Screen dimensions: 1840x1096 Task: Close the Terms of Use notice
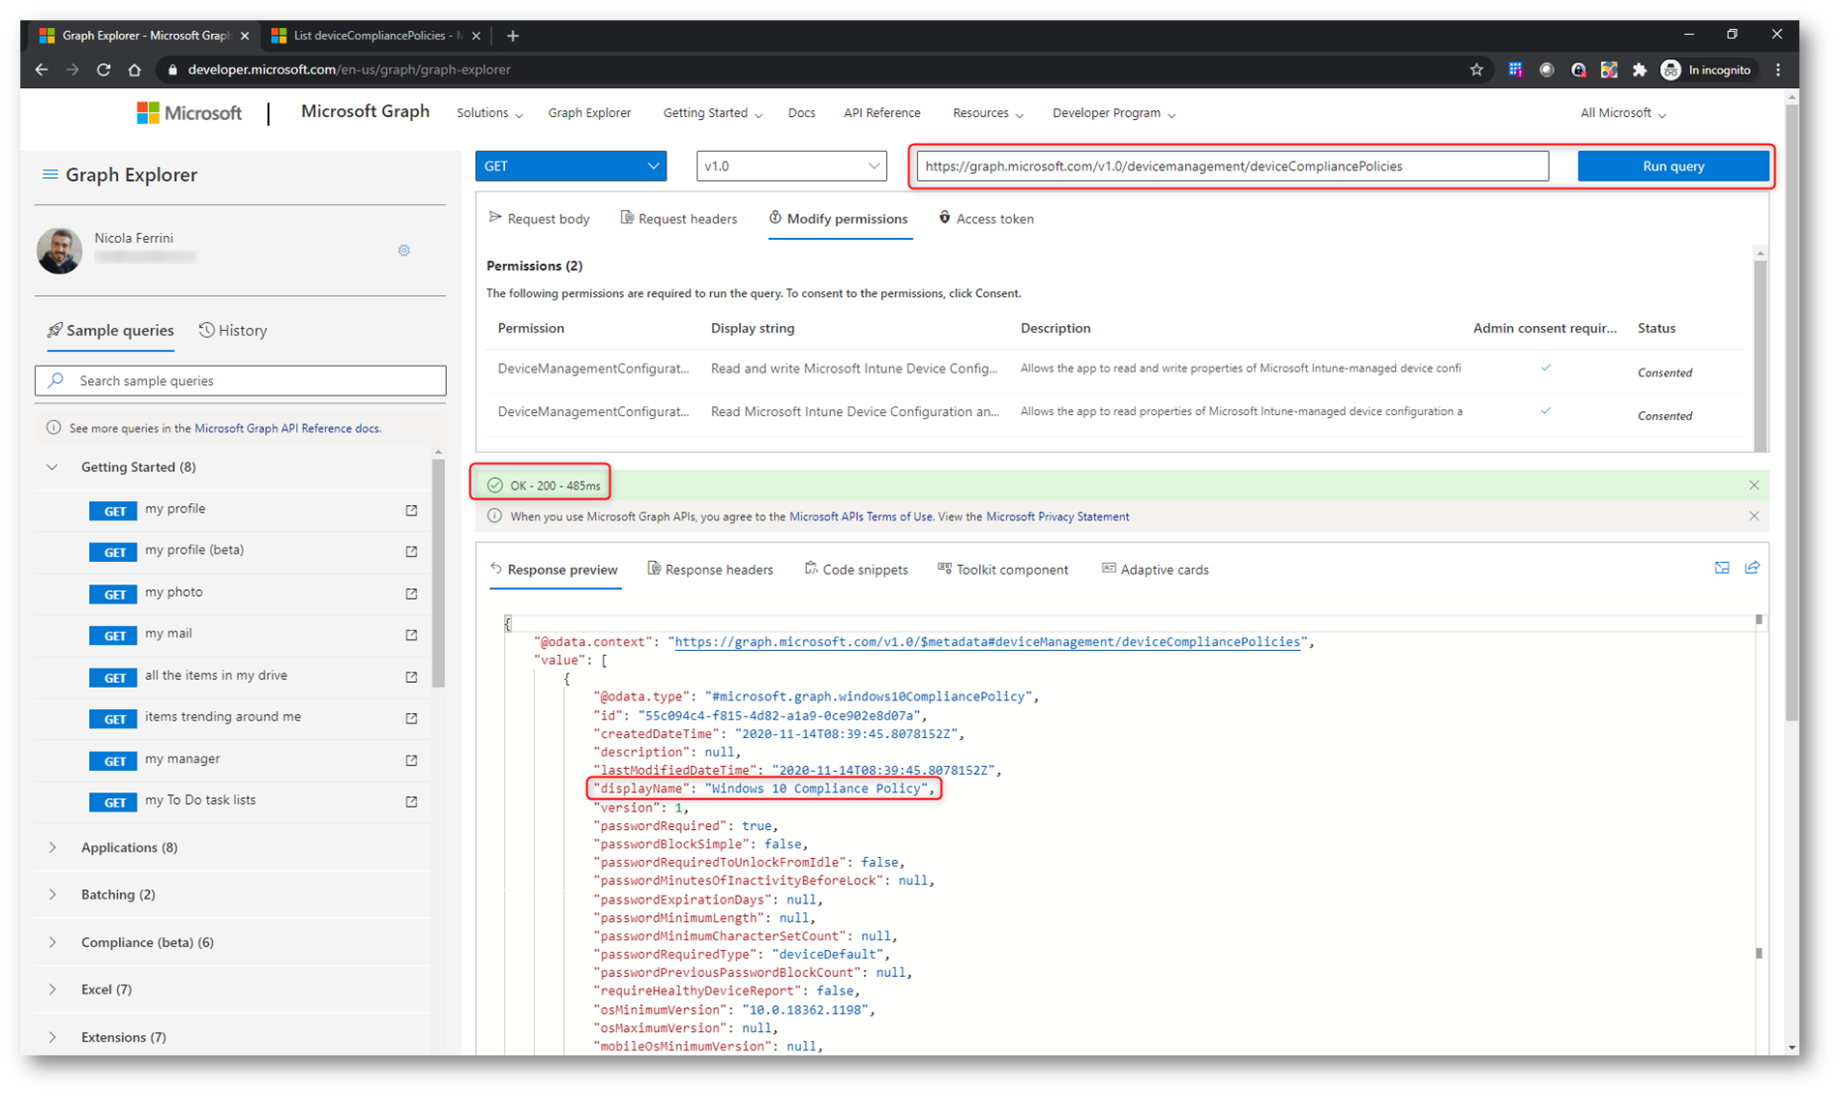coord(1753,517)
